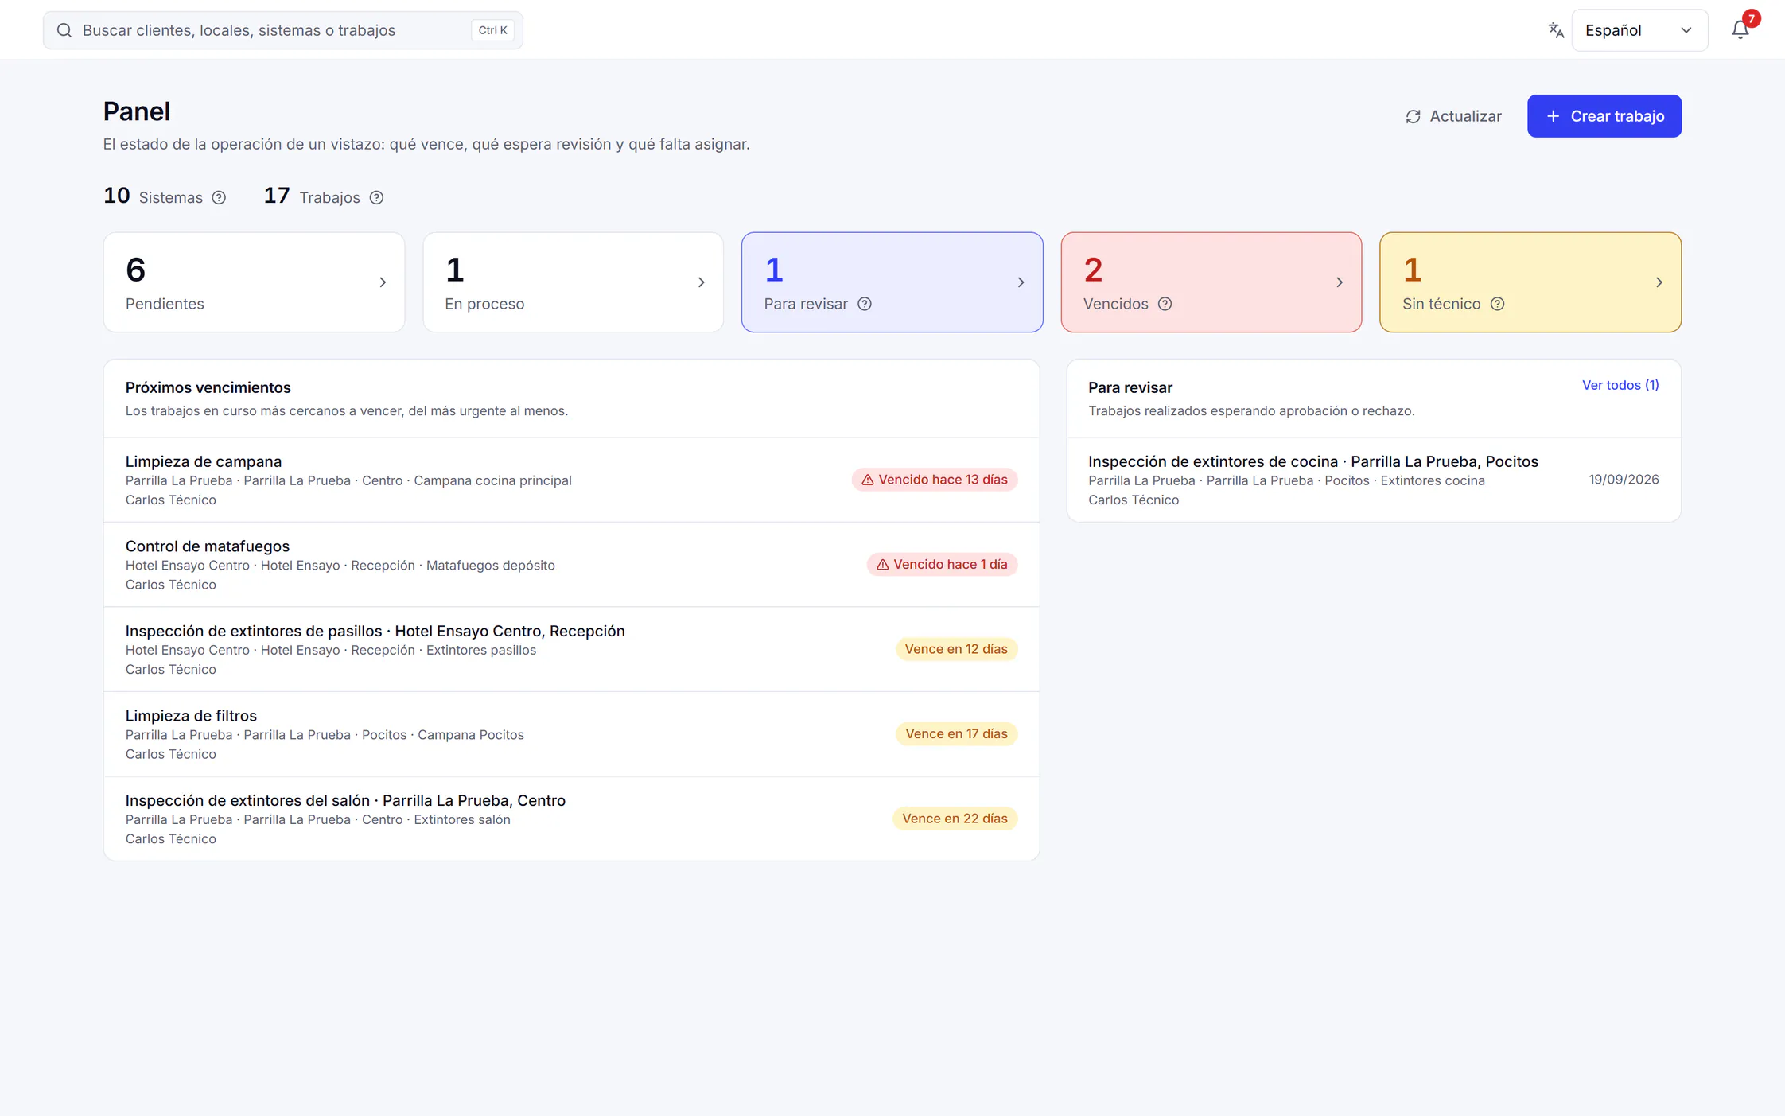
Task: Open the Limpieza de filtros job
Action: [x=571, y=734]
